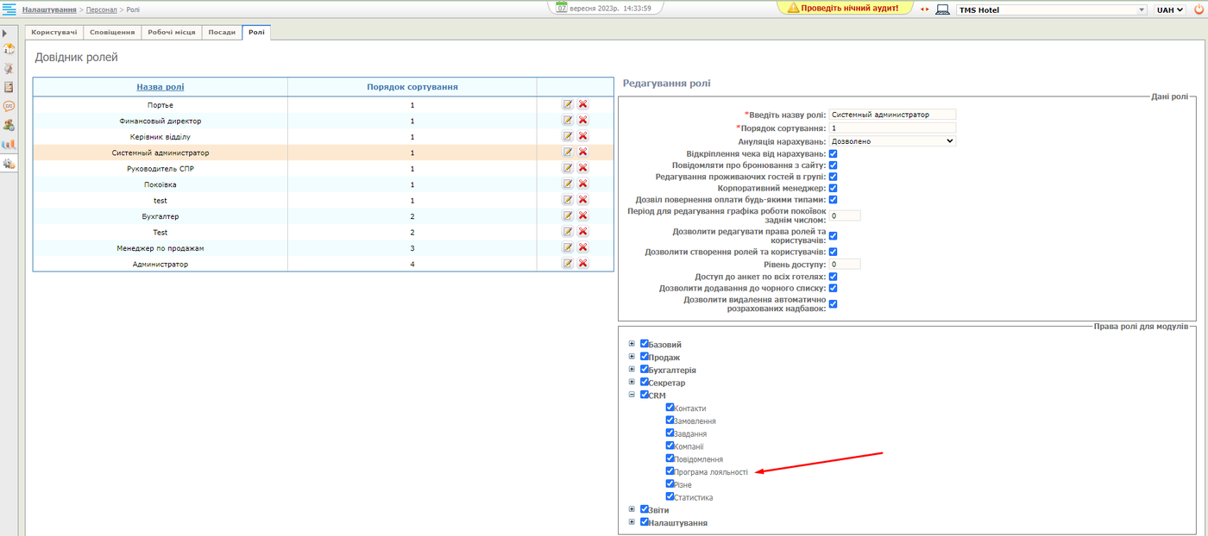Open the Ануляція нарахувань dropdown
Image resolution: width=1208 pixels, height=536 pixels.
pos(892,140)
